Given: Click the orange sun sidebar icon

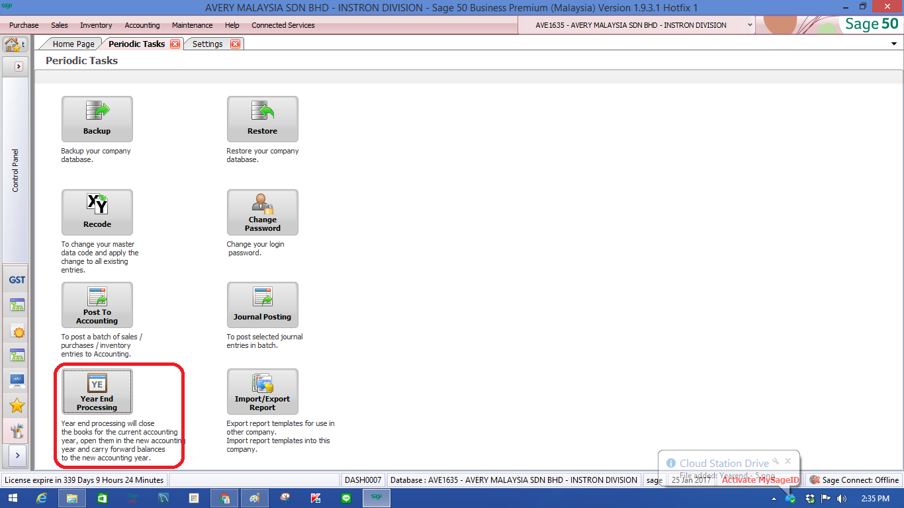Looking at the screenshot, I should (17, 331).
